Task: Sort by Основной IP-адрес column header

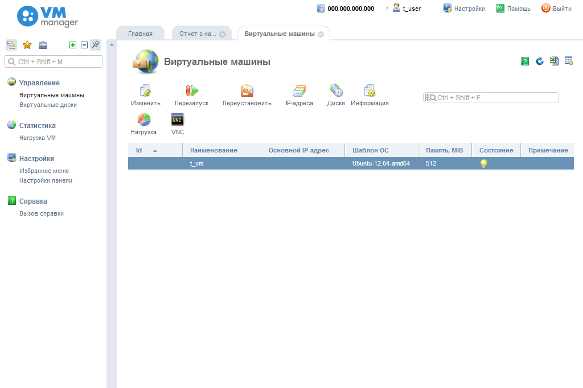Action: coord(303,150)
